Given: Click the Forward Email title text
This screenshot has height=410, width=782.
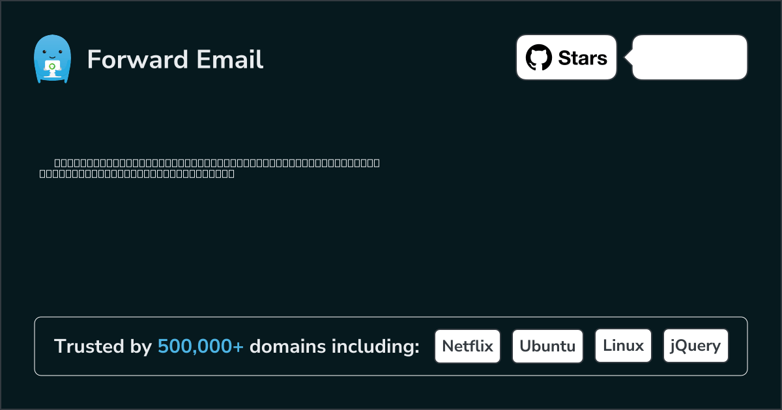Looking at the screenshot, I should coord(175,59).
